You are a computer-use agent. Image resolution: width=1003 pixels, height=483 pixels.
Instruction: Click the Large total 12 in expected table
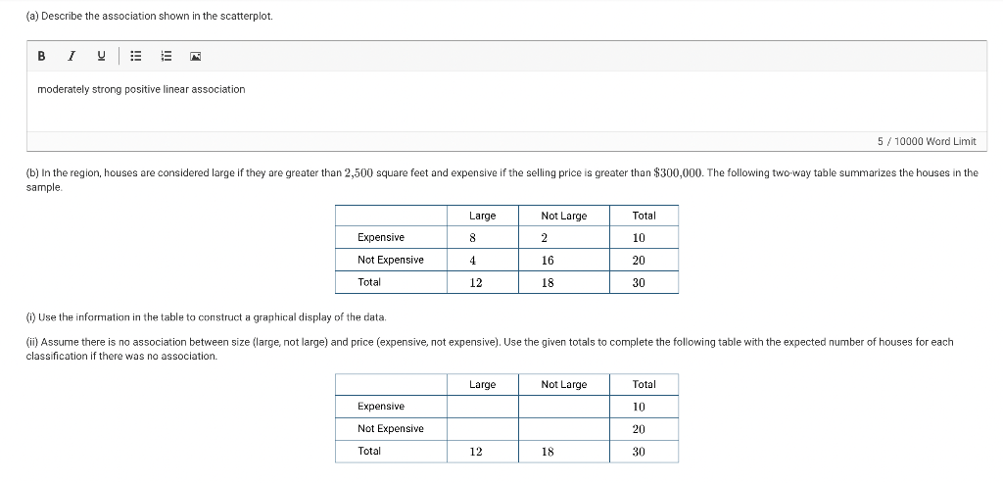[475, 452]
